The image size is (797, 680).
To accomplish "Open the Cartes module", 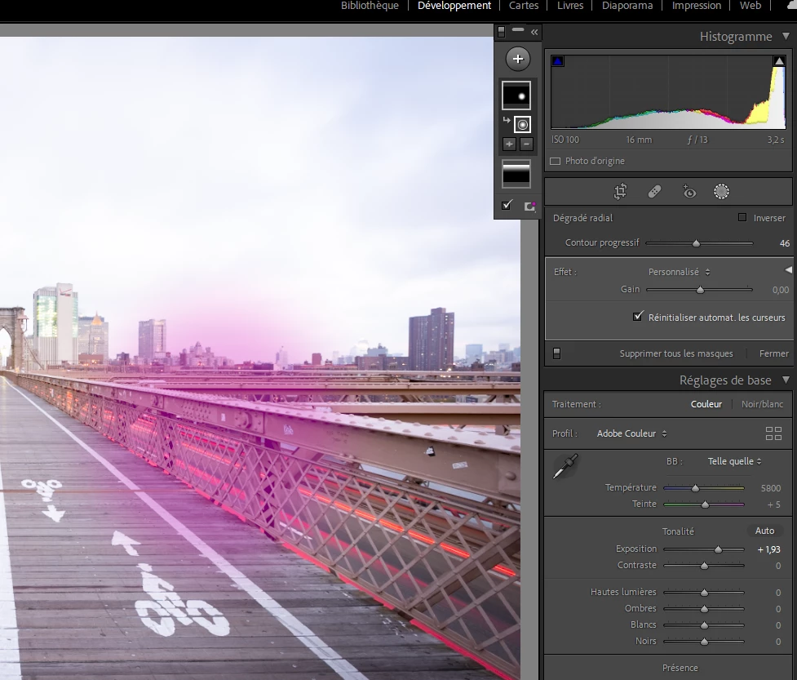I will [524, 6].
